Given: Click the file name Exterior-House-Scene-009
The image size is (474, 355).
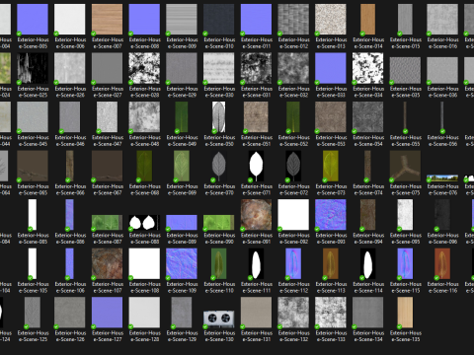Looking at the screenshot, I should (182, 43).
